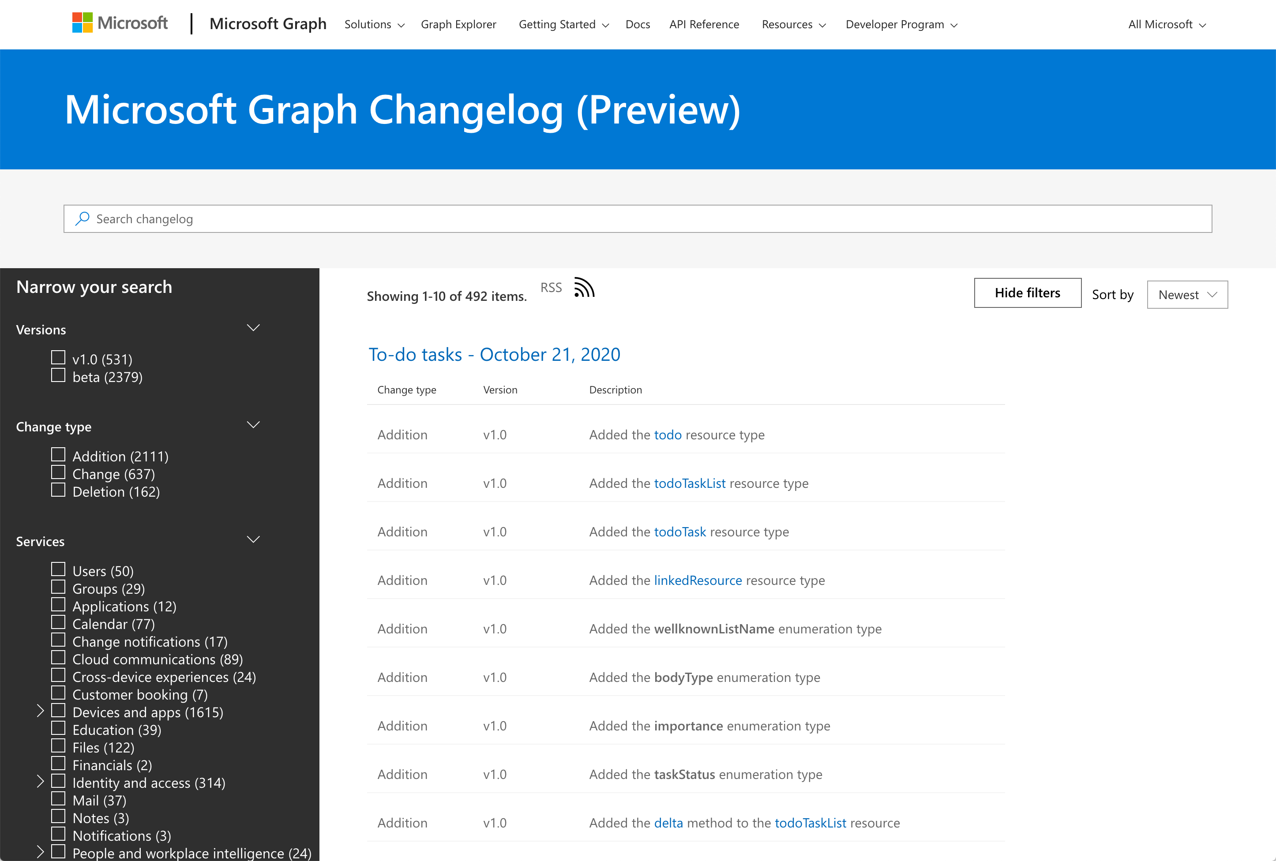1276x861 pixels.
Task: Tick the Cloud communications (89) checkbox
Action: pyautogui.click(x=58, y=657)
